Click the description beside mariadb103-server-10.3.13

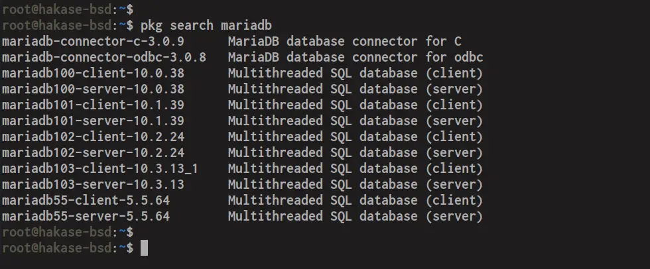point(356,184)
